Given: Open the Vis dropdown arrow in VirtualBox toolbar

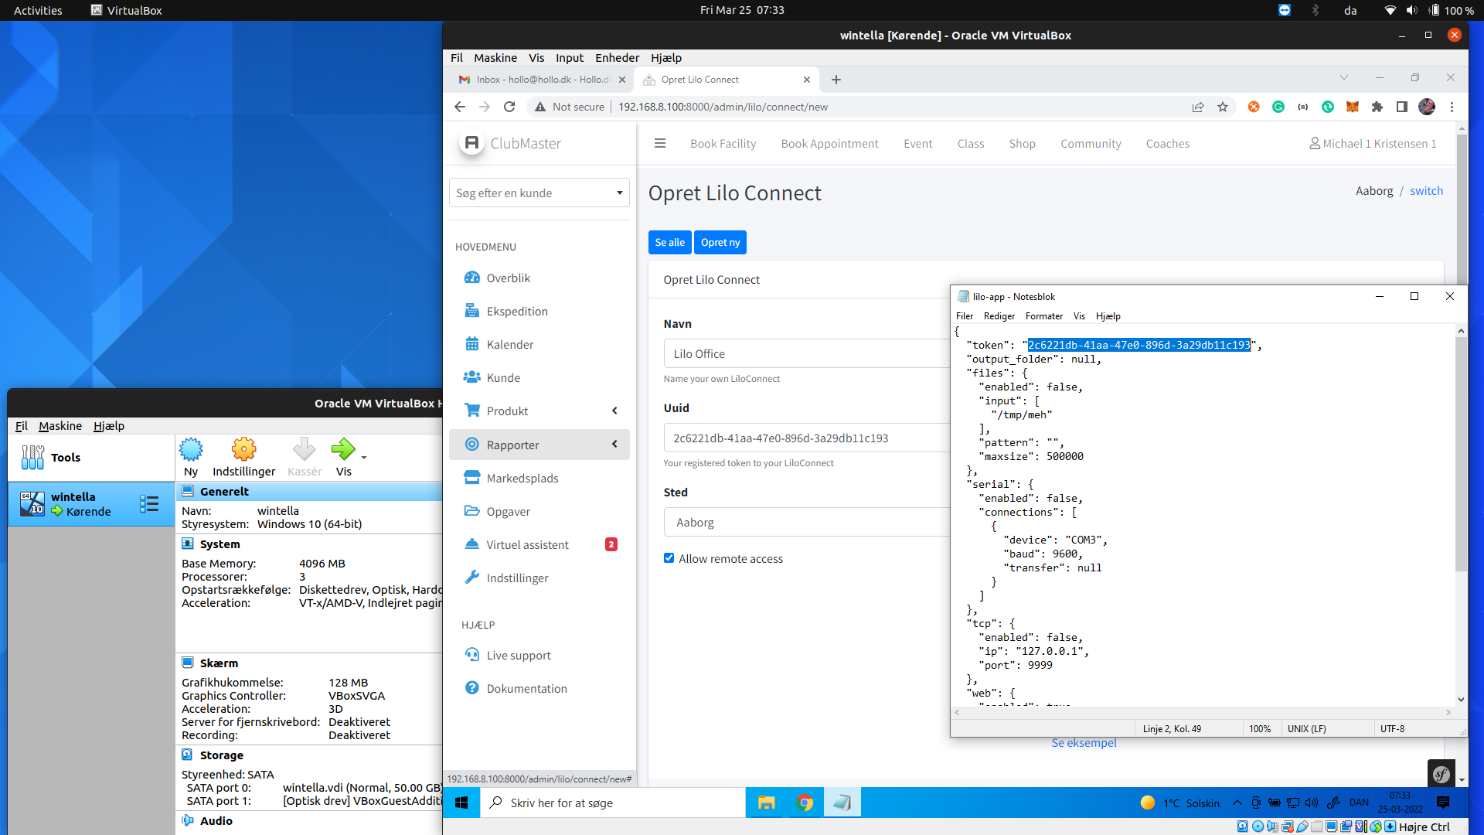Looking at the screenshot, I should click(364, 458).
